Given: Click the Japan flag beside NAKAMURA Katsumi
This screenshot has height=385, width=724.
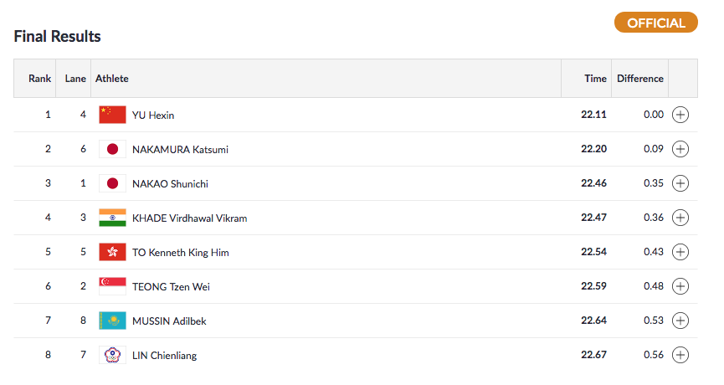Looking at the screenshot, I should (112, 149).
